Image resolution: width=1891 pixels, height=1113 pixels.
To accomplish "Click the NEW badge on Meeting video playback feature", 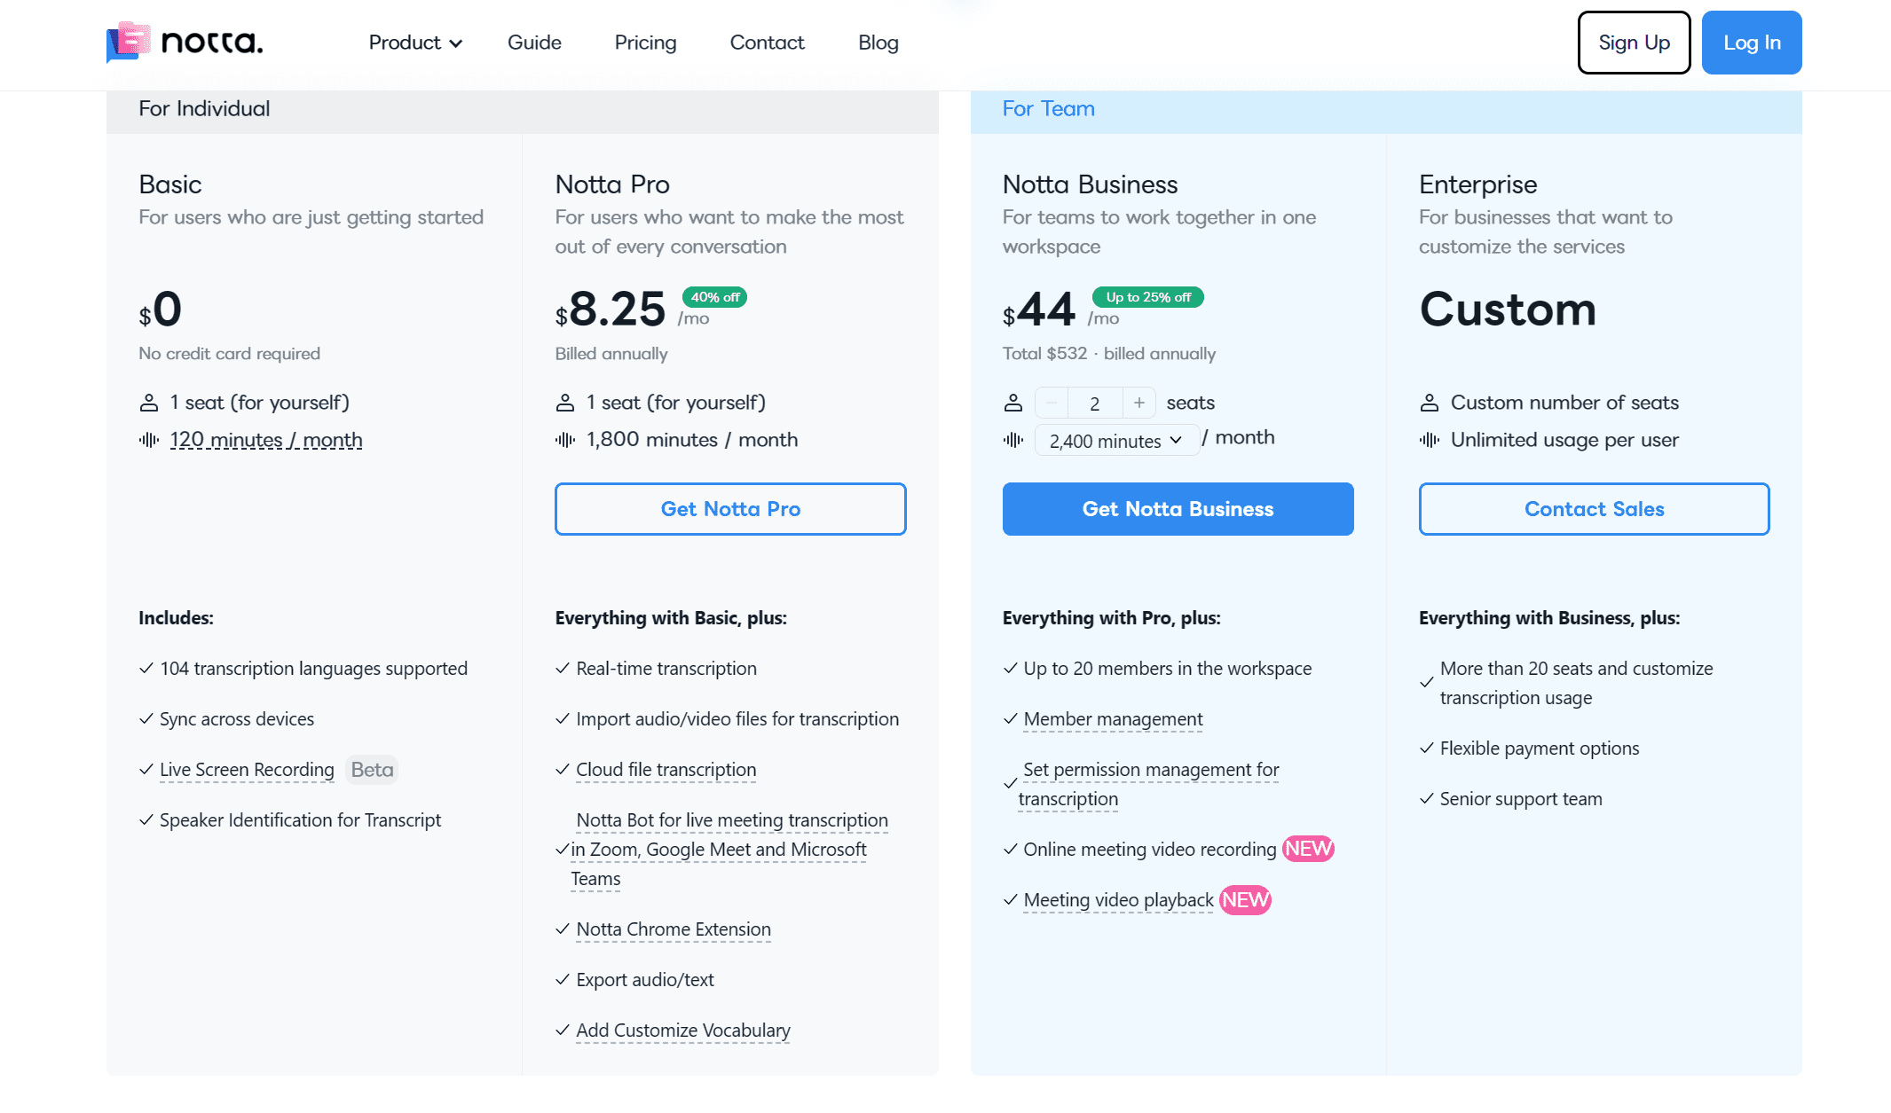I will point(1243,898).
